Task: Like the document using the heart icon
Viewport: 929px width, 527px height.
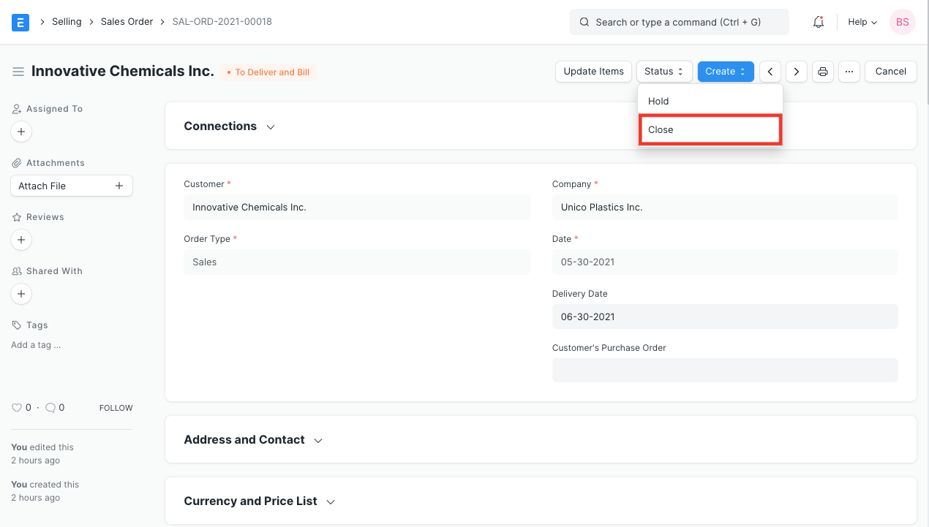Action: (x=15, y=407)
